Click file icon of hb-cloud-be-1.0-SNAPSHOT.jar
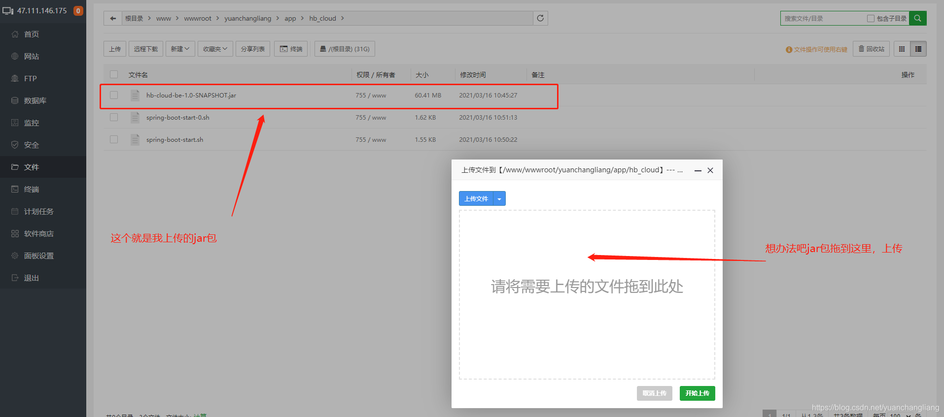 (x=135, y=95)
